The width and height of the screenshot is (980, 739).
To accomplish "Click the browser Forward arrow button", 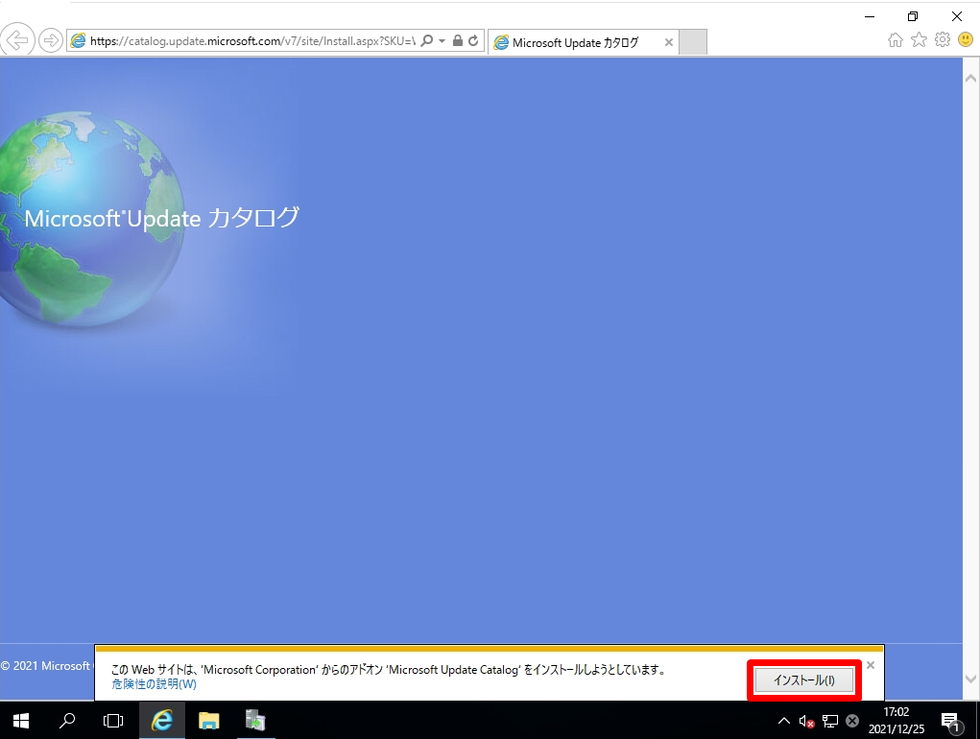I will coord(51,40).
